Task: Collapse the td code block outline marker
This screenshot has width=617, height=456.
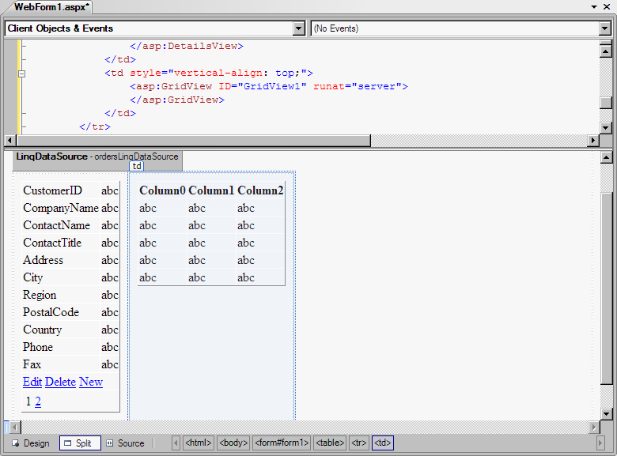Action: point(22,73)
